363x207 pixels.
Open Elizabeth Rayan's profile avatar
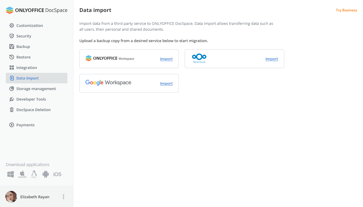tap(11, 197)
